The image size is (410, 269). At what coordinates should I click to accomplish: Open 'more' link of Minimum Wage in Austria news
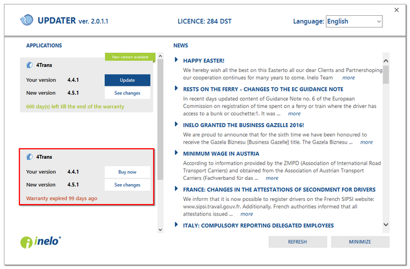272,178
